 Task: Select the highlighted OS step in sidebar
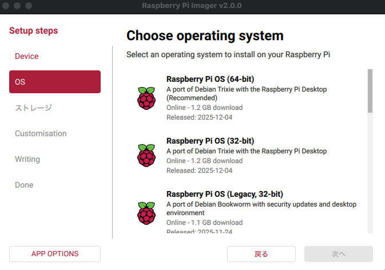click(x=55, y=82)
